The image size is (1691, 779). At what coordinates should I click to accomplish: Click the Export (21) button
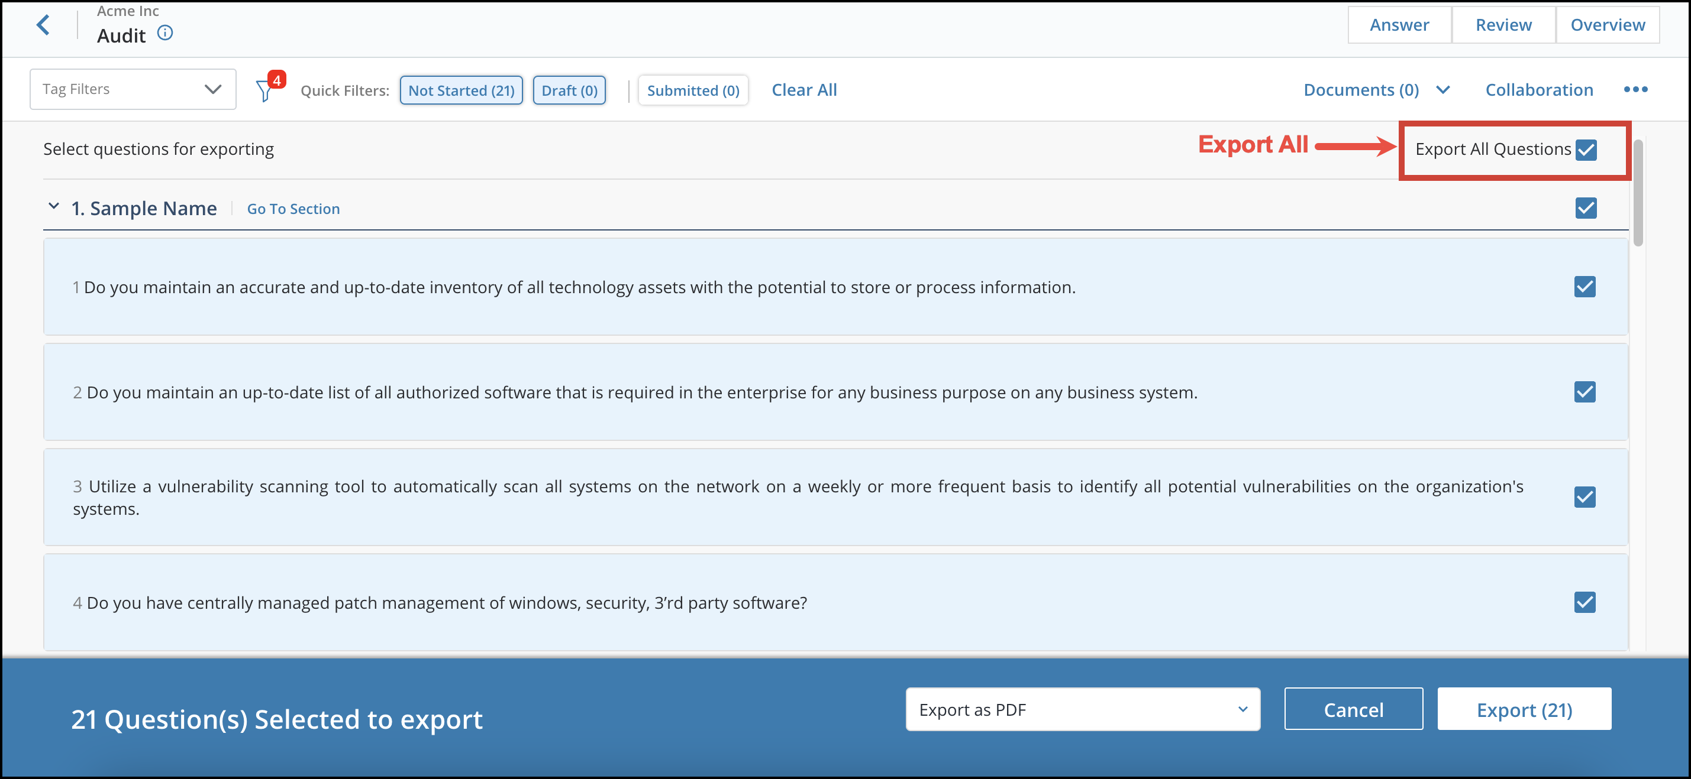point(1524,709)
